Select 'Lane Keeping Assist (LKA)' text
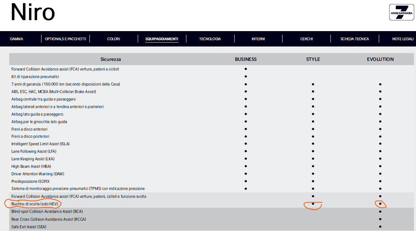416x231 pixels. click(x=33, y=159)
